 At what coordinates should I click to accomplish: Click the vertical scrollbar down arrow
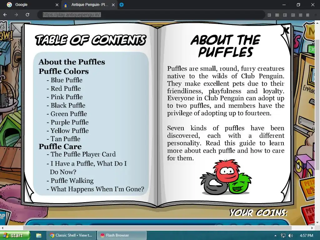317,222
